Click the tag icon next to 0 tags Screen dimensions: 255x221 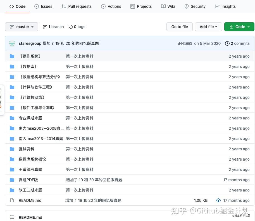[x=70, y=26]
